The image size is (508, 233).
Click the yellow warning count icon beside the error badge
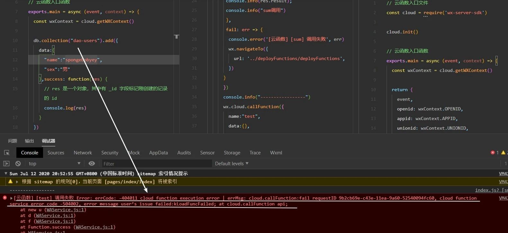point(503,153)
